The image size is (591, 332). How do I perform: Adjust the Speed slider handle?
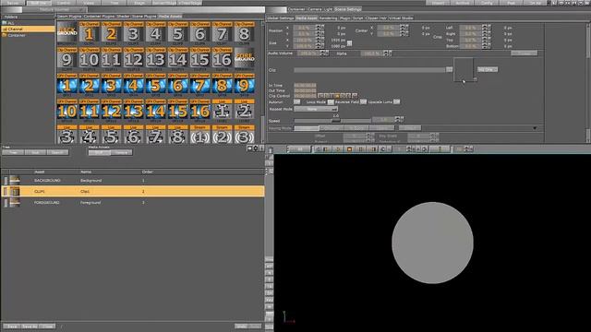pyautogui.click(x=335, y=121)
